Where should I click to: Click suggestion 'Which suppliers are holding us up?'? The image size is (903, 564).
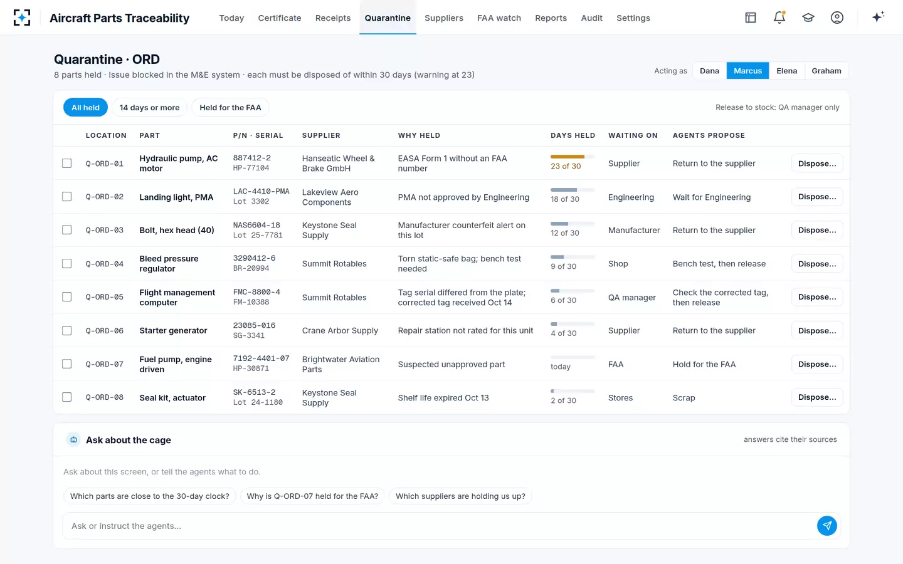[x=460, y=496]
